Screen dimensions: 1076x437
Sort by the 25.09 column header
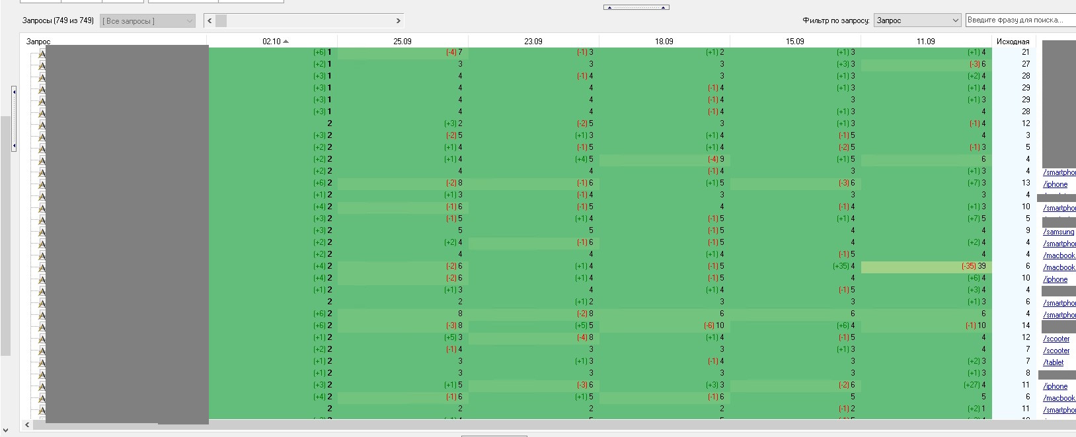(403, 41)
